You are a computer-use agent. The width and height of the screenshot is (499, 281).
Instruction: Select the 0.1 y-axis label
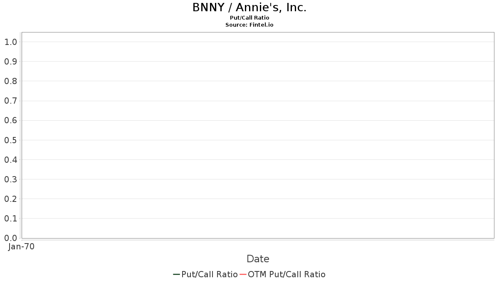pyautogui.click(x=10, y=219)
